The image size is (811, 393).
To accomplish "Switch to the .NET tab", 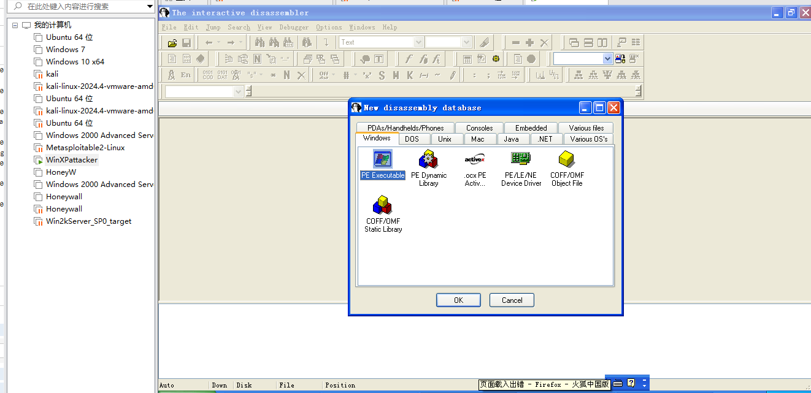I will pos(545,139).
